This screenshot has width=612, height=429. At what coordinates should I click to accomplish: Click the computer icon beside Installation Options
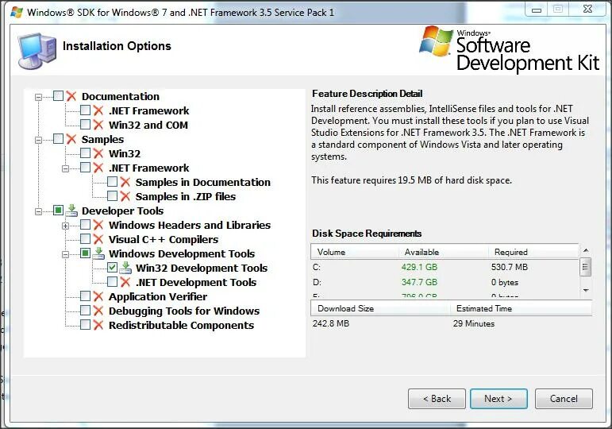tap(37, 51)
